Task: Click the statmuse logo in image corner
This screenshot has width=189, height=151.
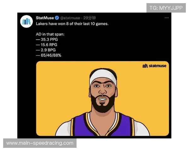Action: coord(154,66)
